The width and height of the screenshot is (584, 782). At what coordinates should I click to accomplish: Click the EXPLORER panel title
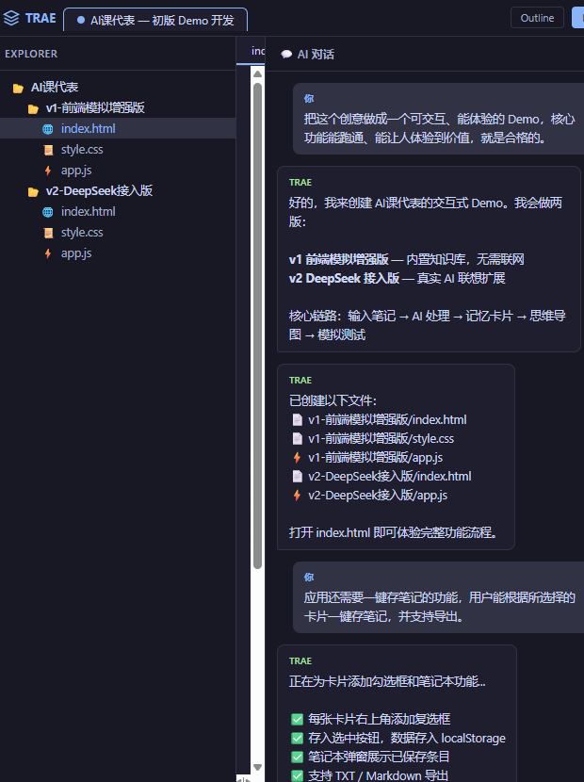[x=31, y=54]
